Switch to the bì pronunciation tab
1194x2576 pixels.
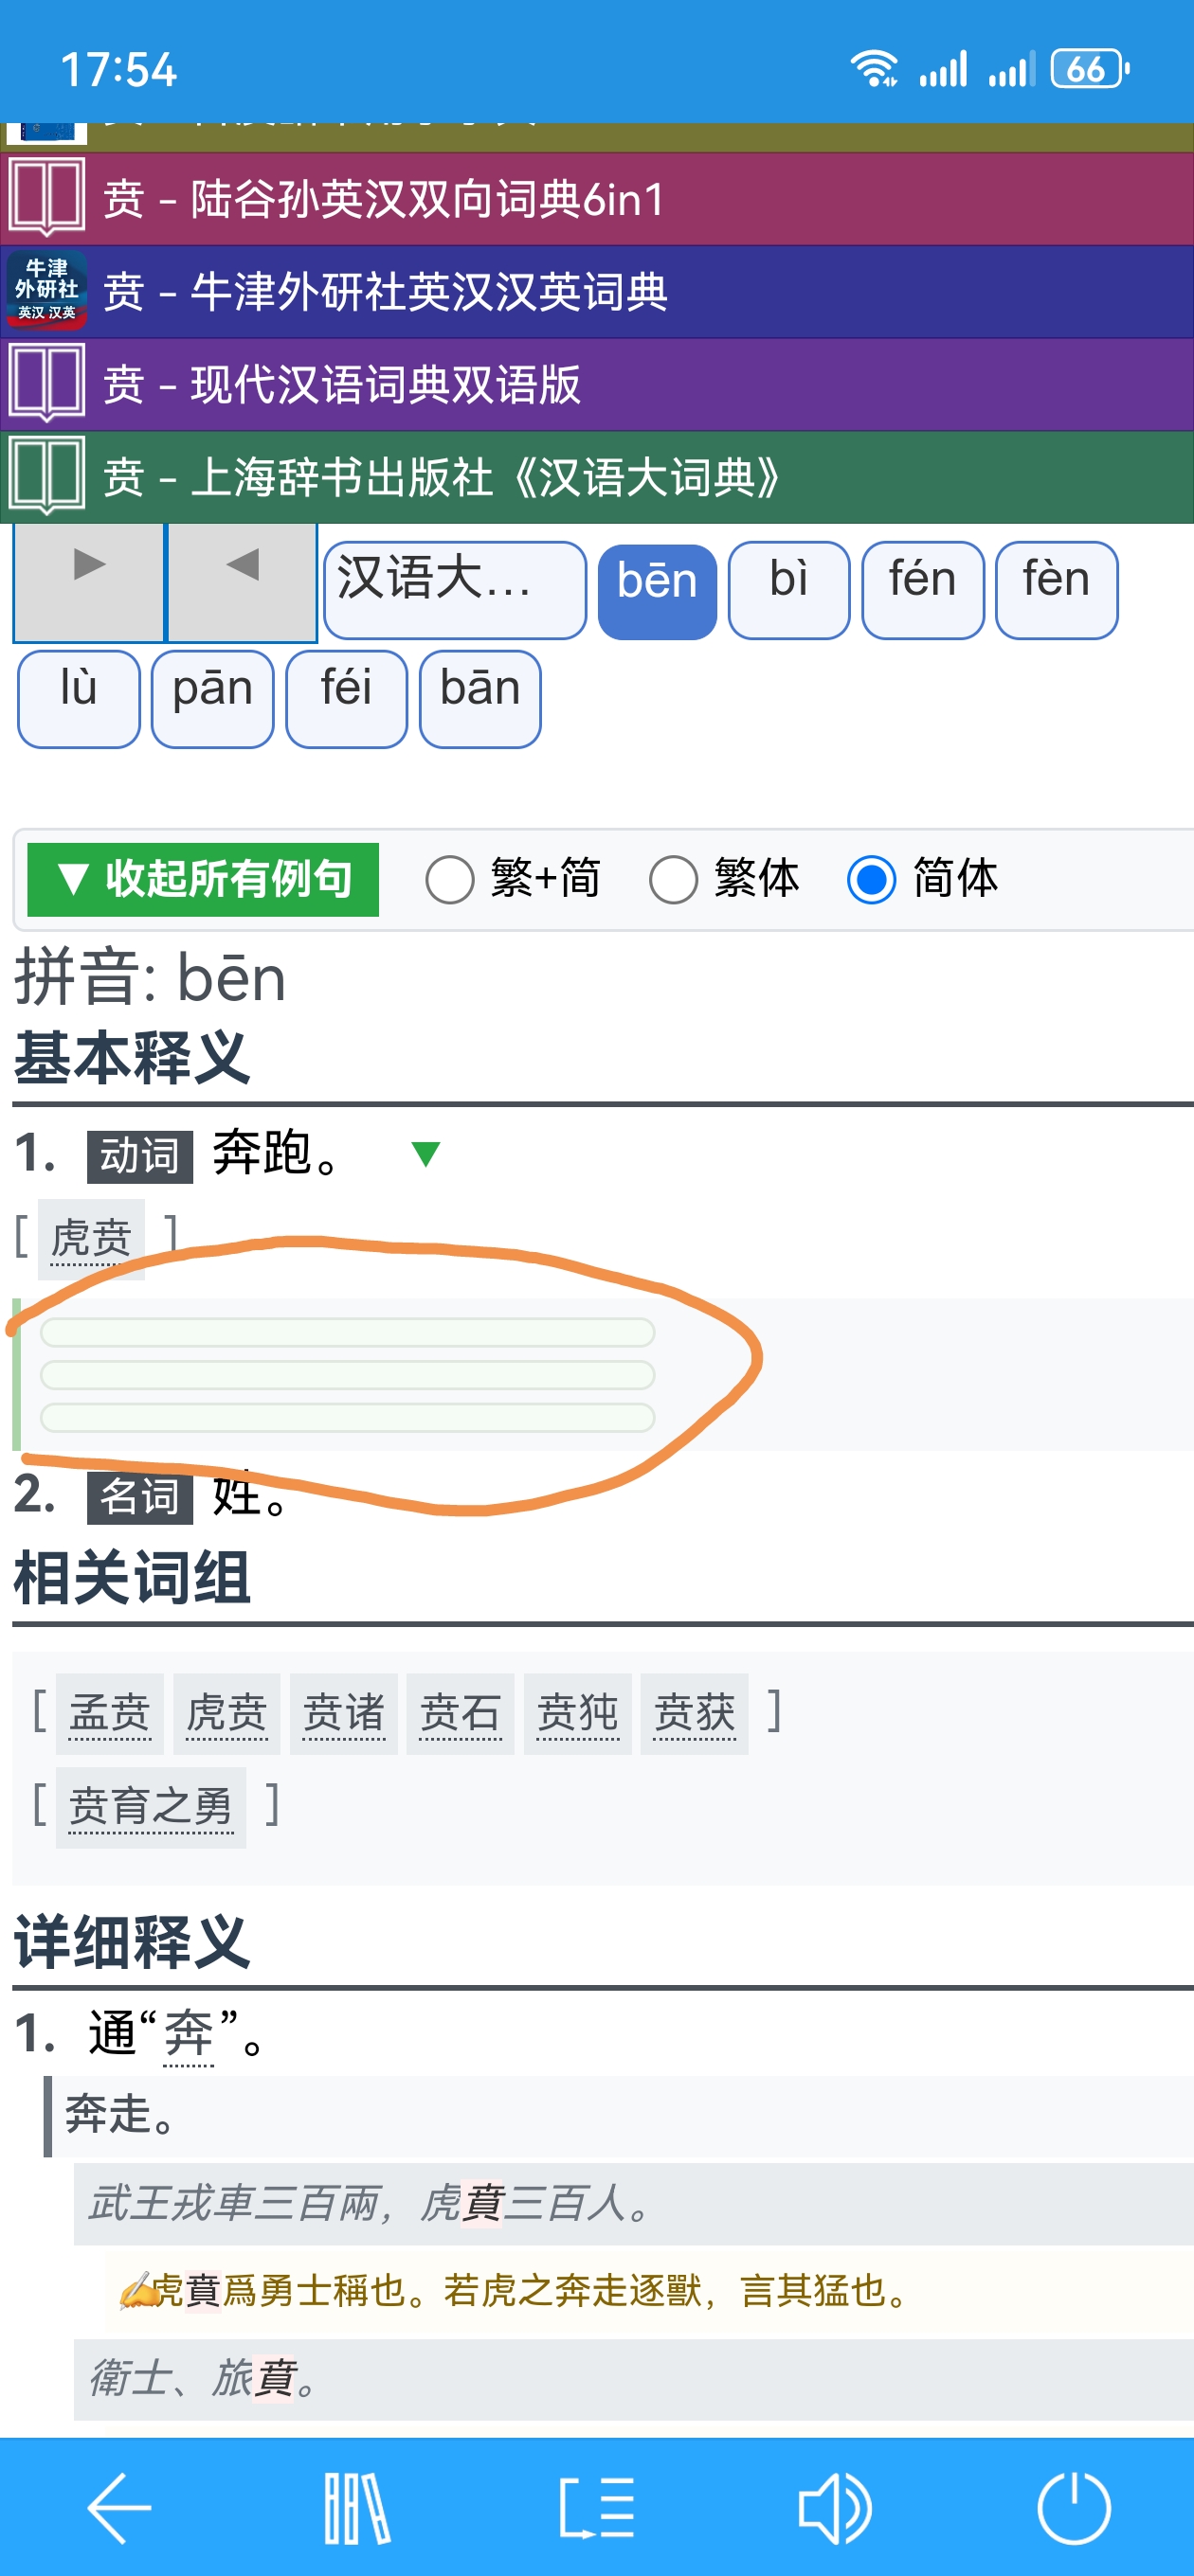788,589
